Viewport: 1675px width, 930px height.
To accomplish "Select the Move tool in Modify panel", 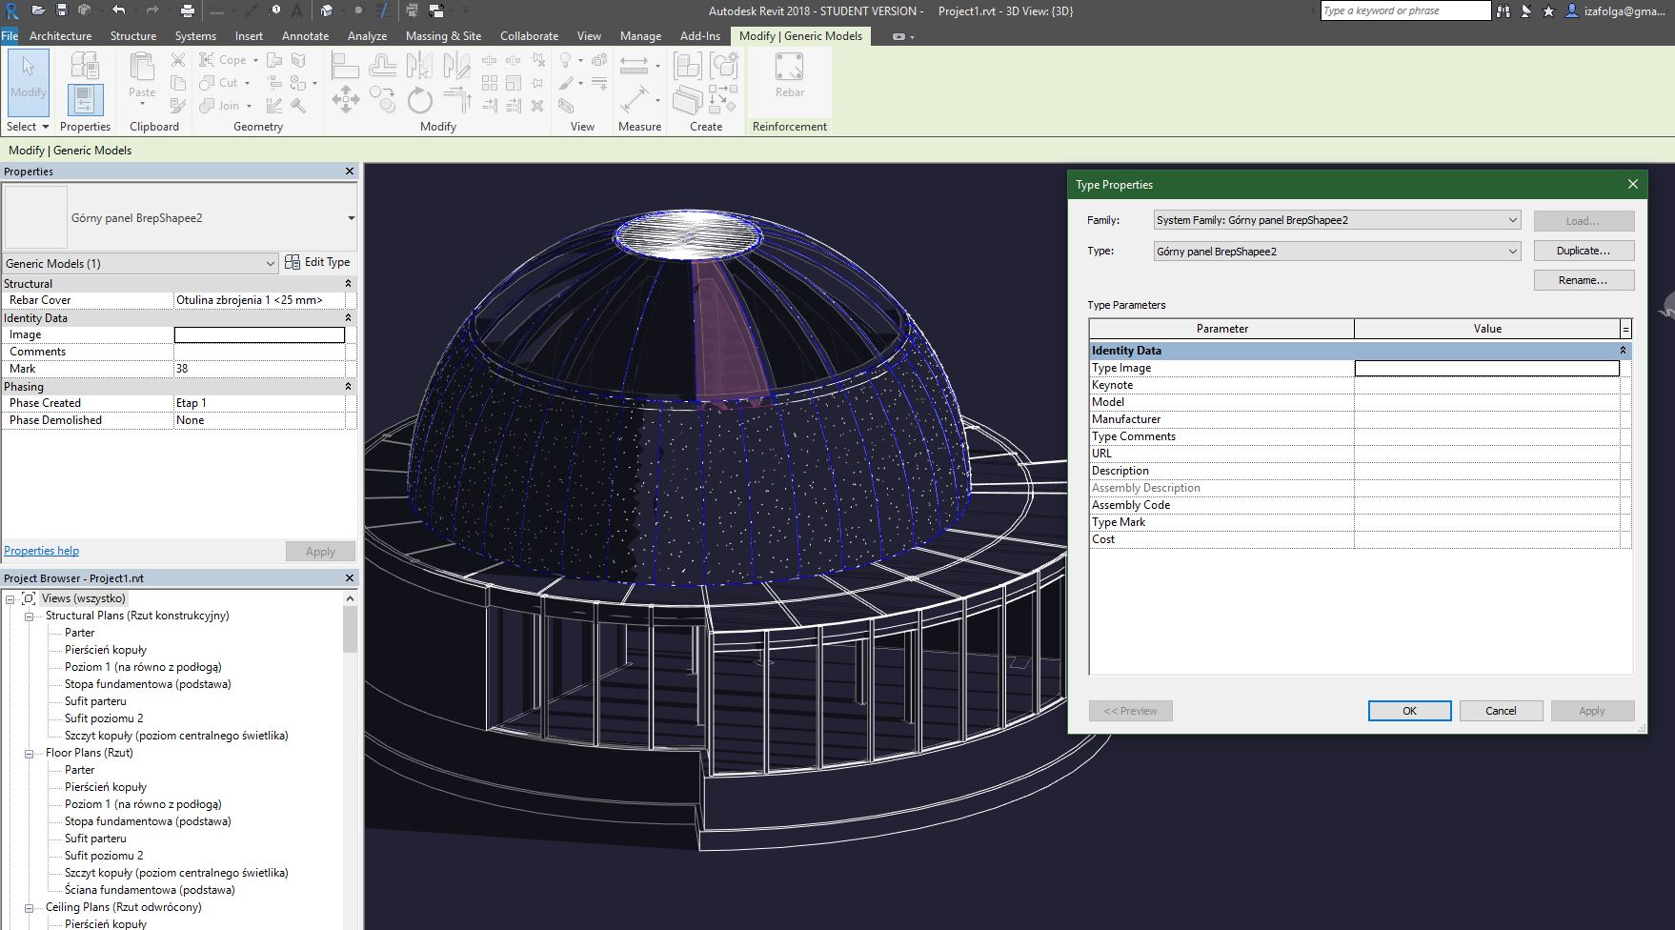I will 345,99.
